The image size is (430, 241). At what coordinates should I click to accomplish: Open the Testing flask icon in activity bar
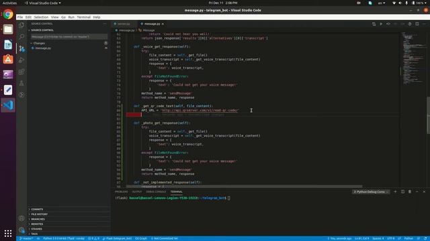click(x=21, y=83)
